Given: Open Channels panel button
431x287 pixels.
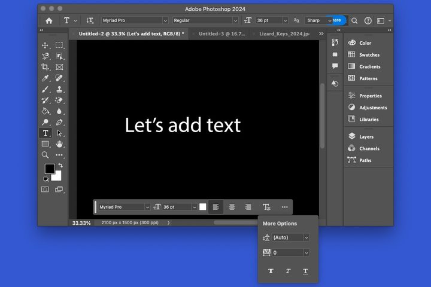Looking at the screenshot, I should click(369, 148).
